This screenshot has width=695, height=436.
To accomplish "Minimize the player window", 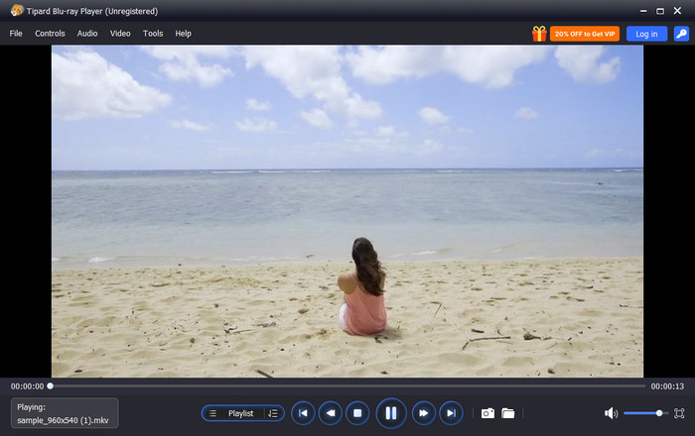I will click(643, 11).
